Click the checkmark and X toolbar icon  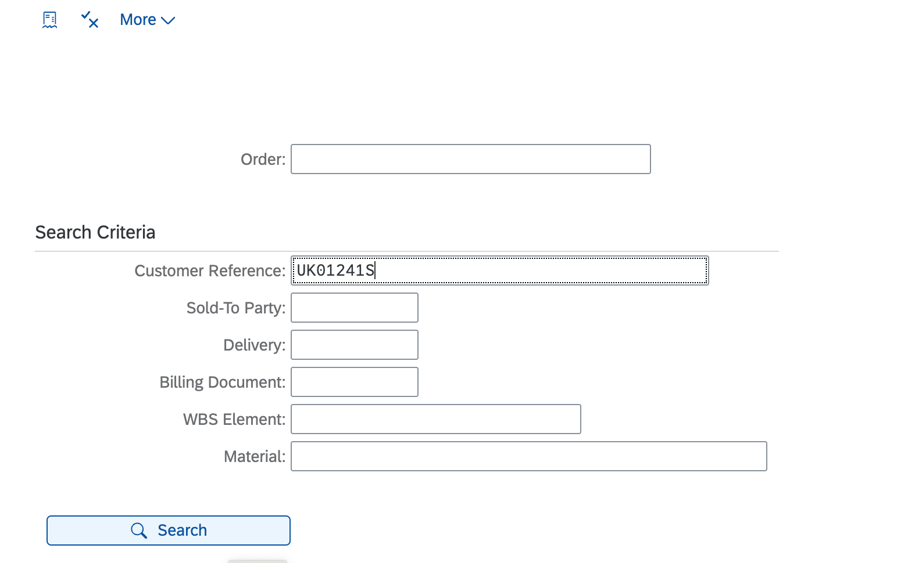(x=90, y=20)
